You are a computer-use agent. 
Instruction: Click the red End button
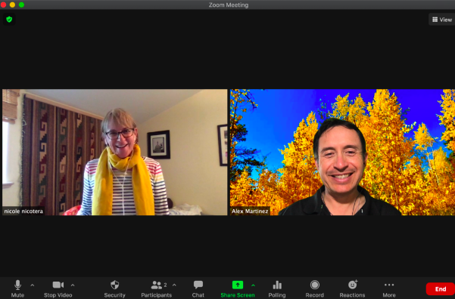440,289
